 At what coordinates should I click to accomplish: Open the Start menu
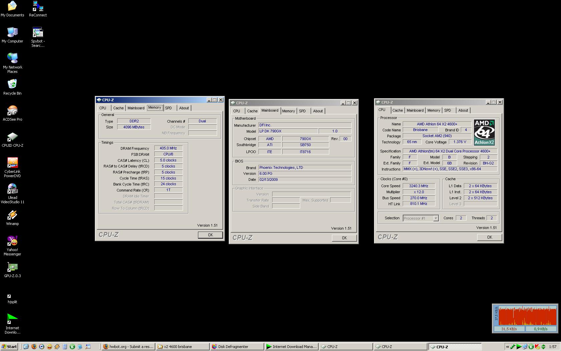pyautogui.click(x=9, y=347)
